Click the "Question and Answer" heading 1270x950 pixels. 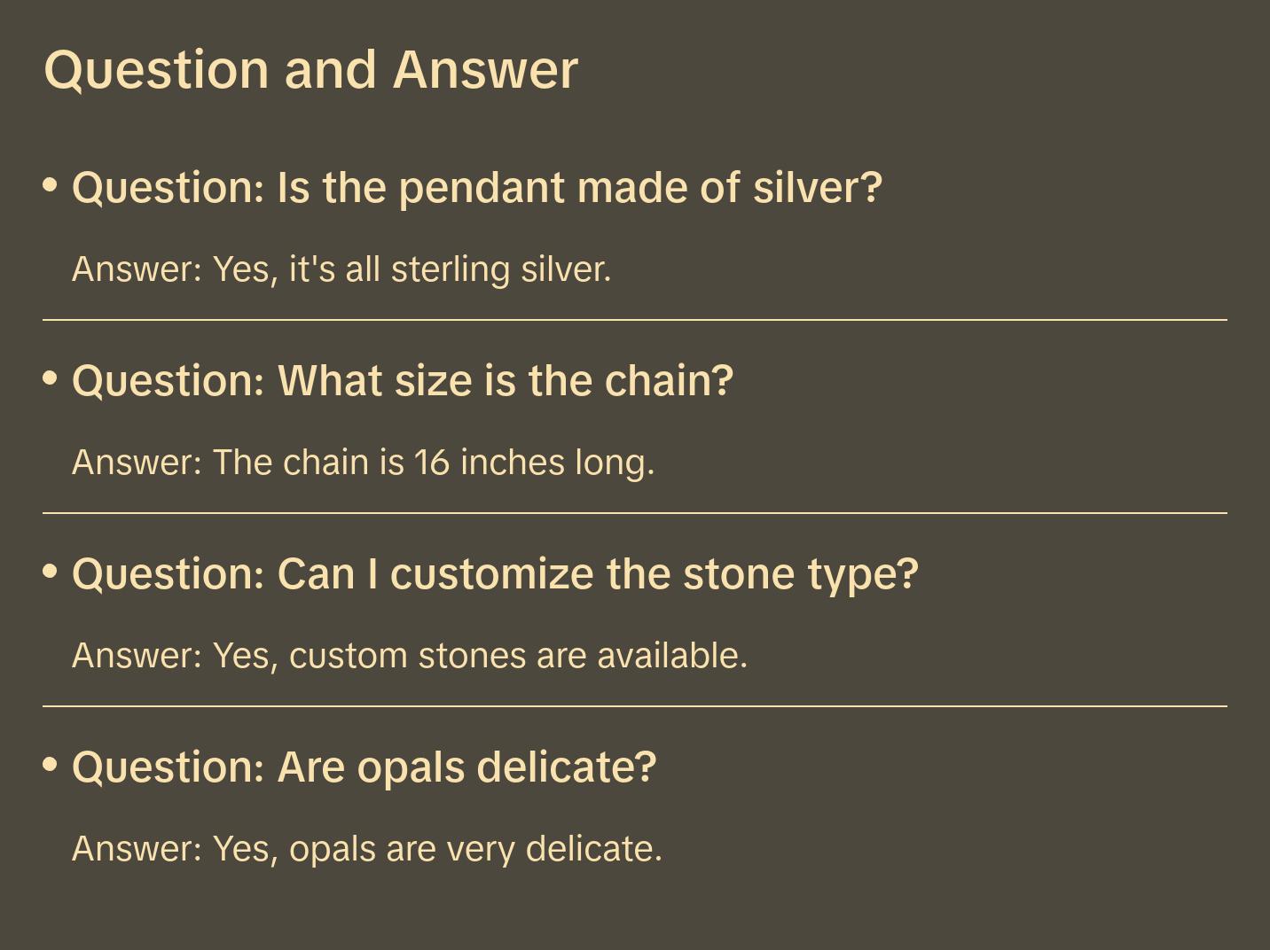click(310, 69)
